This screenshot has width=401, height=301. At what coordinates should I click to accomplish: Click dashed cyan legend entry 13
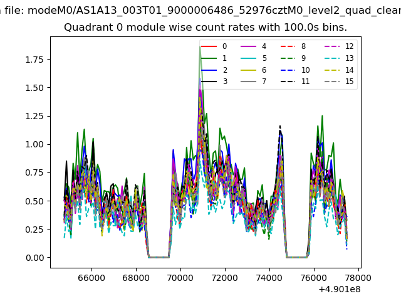click(331, 58)
